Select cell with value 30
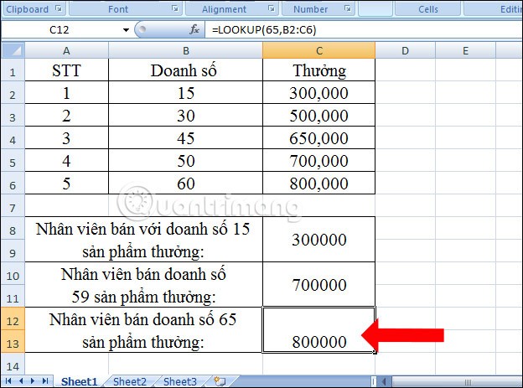Image resolution: width=523 pixels, height=388 pixels. (185, 115)
